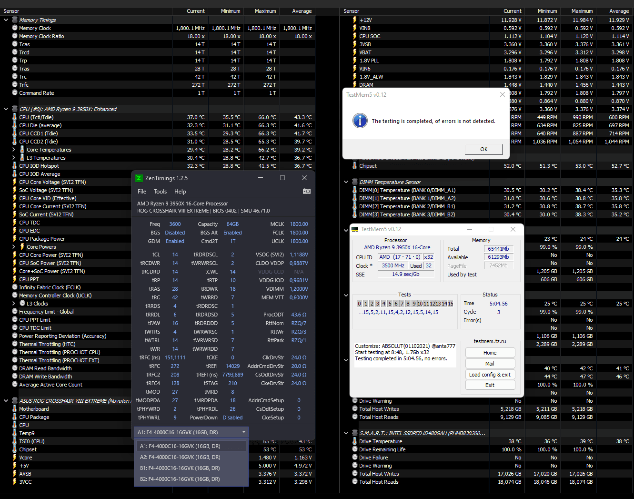Click the chip icon beside Memory Timings header
This screenshot has height=499, width=634.
tap(15, 20)
